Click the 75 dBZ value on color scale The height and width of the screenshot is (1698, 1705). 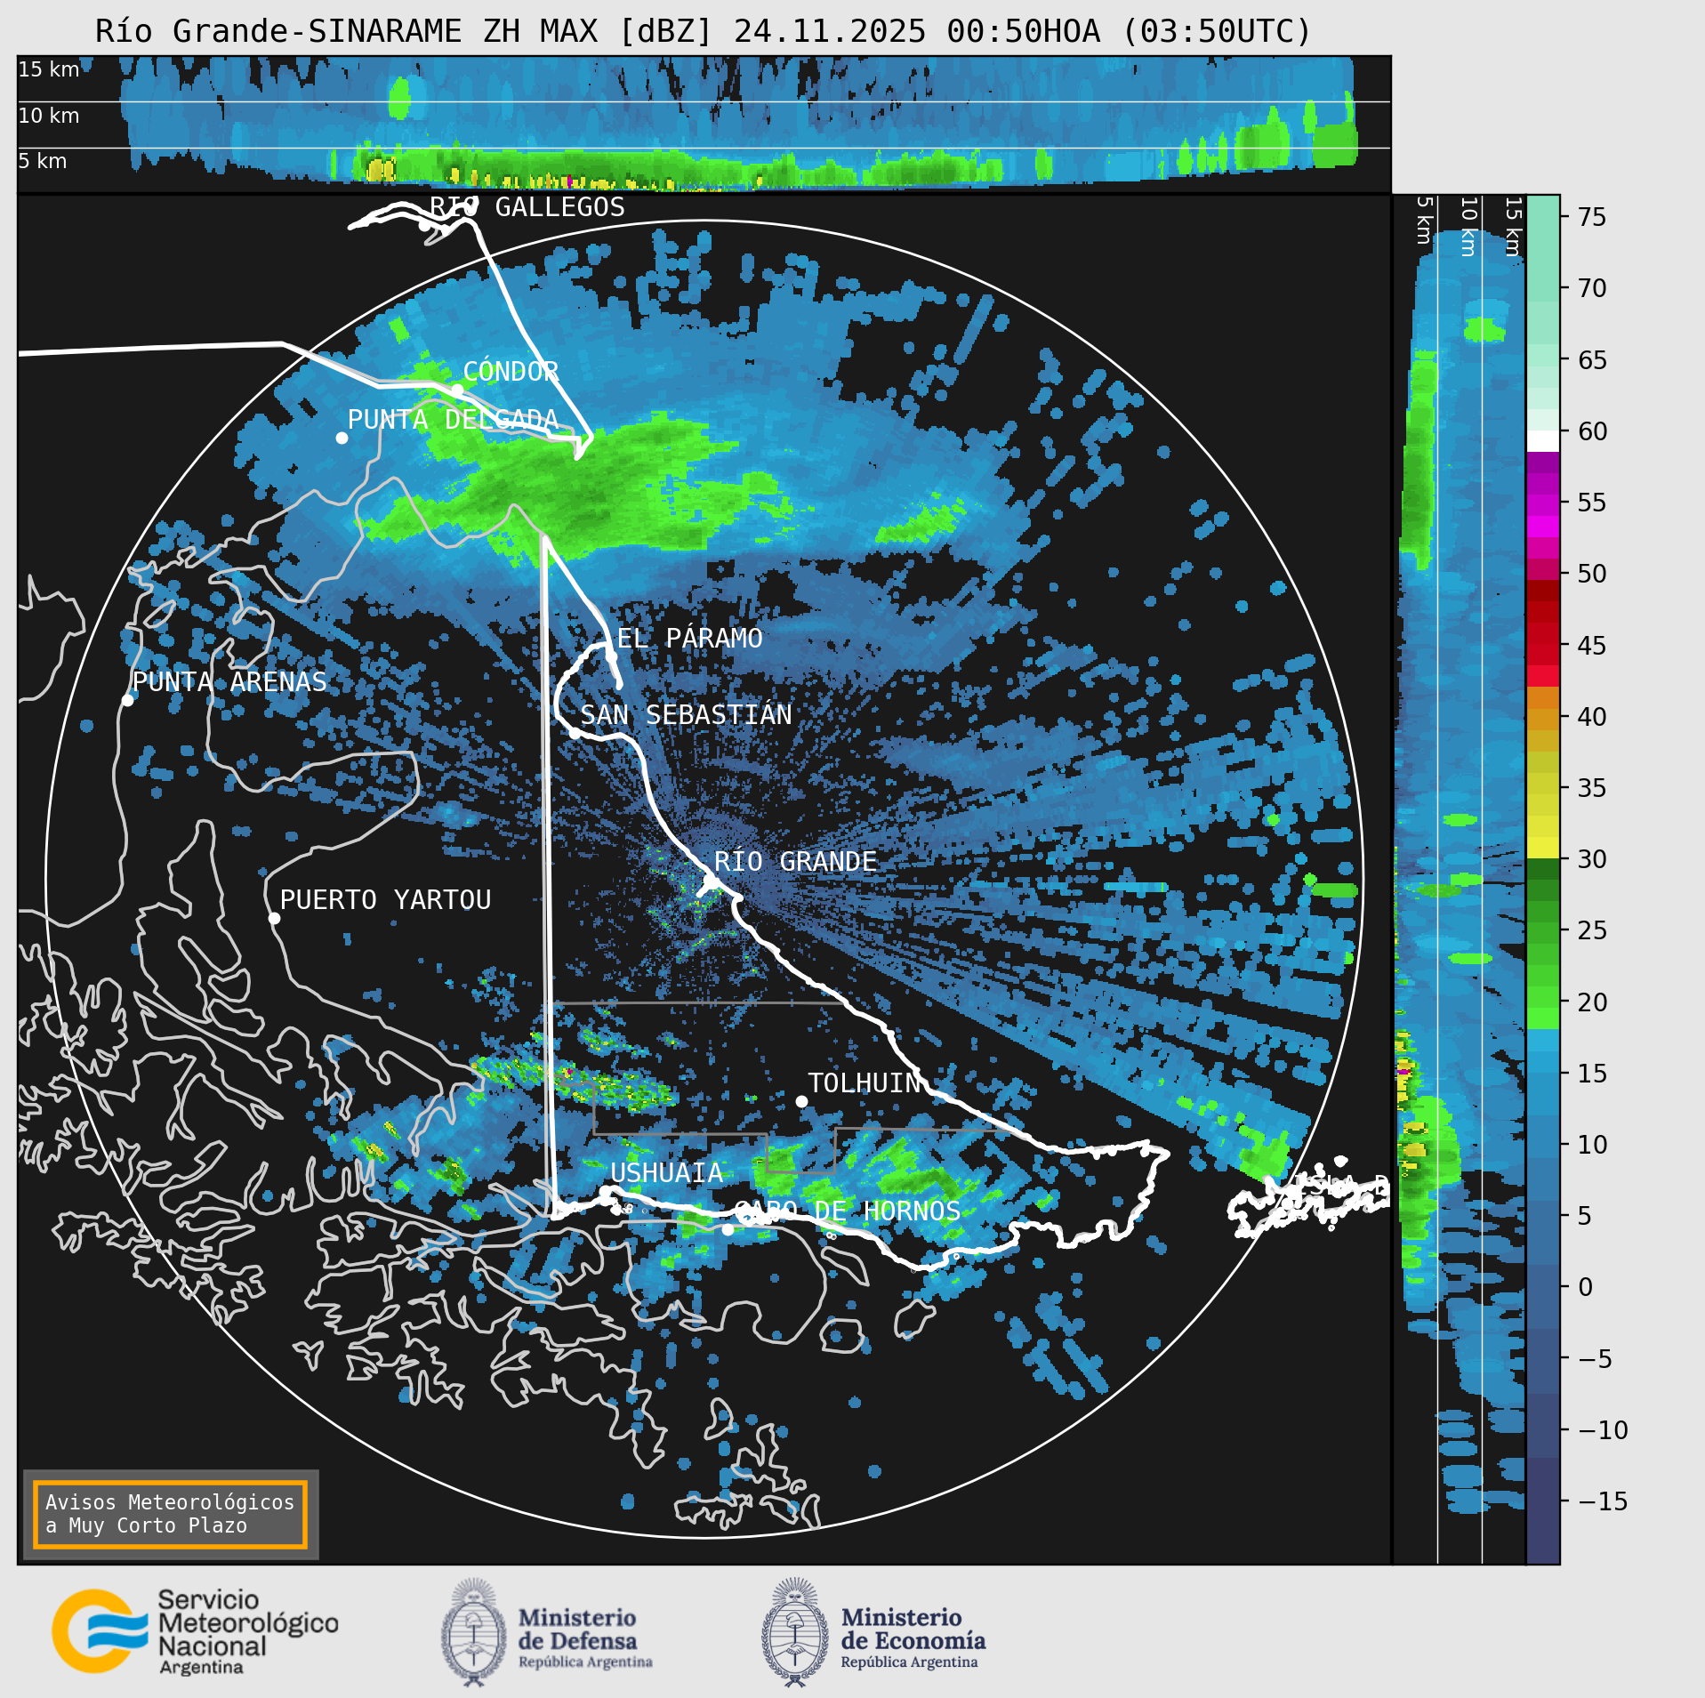tap(1592, 217)
